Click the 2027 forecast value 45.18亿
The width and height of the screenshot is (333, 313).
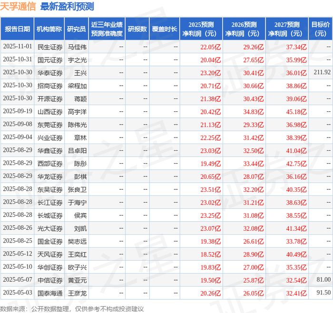point(296,112)
